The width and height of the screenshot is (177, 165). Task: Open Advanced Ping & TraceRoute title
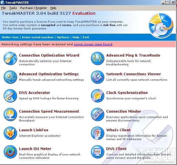click(x=133, y=55)
